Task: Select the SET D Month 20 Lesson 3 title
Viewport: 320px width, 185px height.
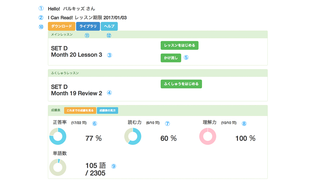Action: click(76, 52)
